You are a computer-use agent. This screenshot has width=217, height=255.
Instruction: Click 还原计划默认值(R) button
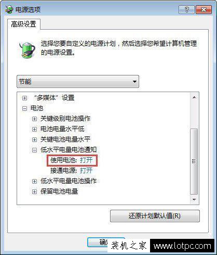point(155,216)
